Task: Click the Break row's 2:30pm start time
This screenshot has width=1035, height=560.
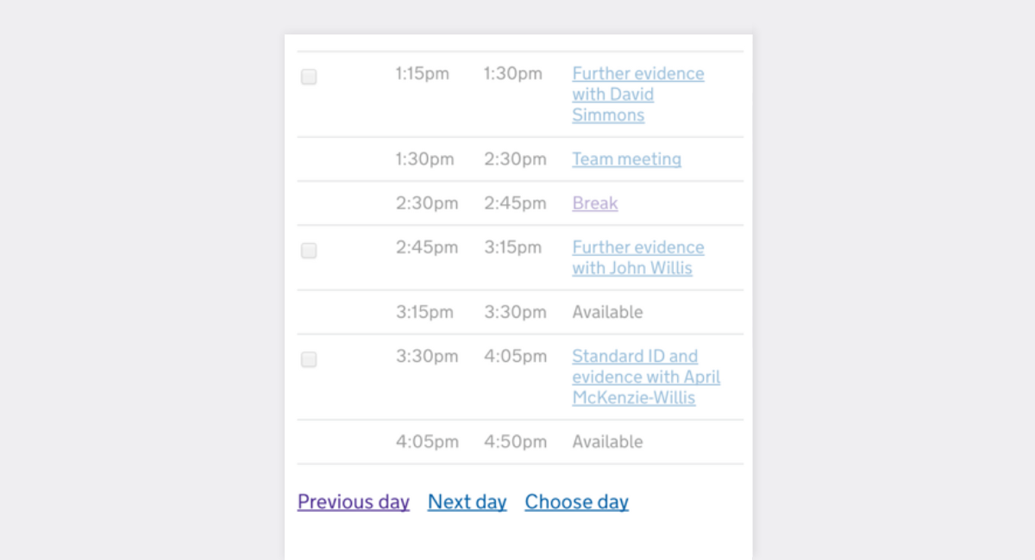Action: (427, 203)
